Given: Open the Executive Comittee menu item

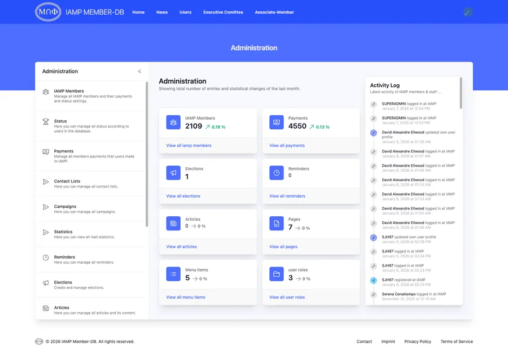Looking at the screenshot, I should point(223,12).
